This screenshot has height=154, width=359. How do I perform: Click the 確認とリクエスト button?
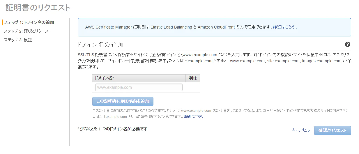333,130
